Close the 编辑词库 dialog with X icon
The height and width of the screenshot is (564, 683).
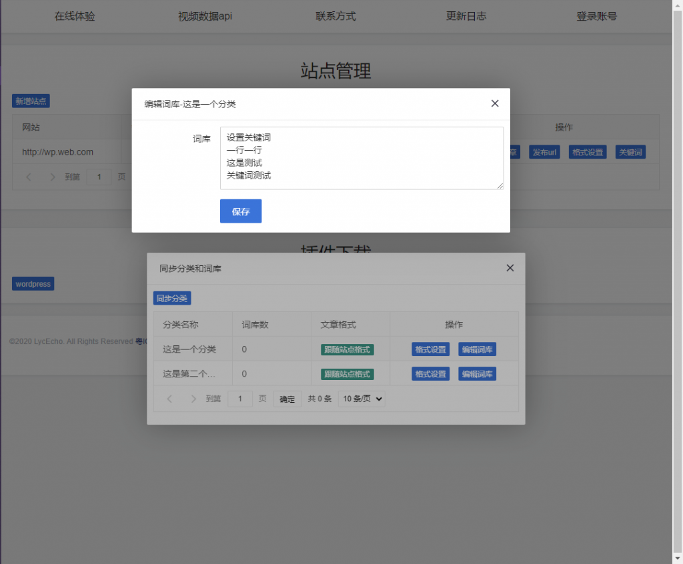tap(495, 103)
